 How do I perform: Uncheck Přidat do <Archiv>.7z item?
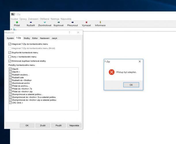tap(10, 89)
